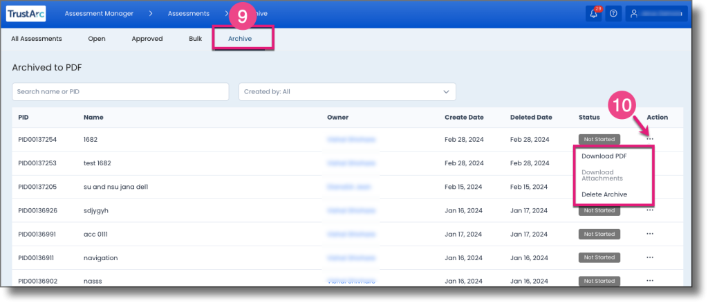Click the name sdjygyh
This screenshot has height=303, width=708.
click(x=95, y=210)
